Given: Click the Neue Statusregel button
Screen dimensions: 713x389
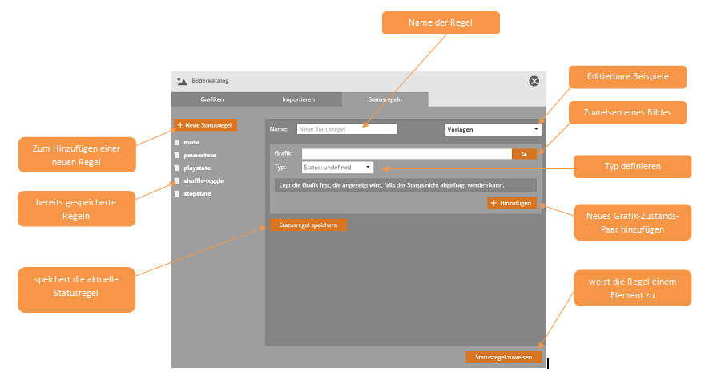Looking at the screenshot, I should pyautogui.click(x=205, y=125).
